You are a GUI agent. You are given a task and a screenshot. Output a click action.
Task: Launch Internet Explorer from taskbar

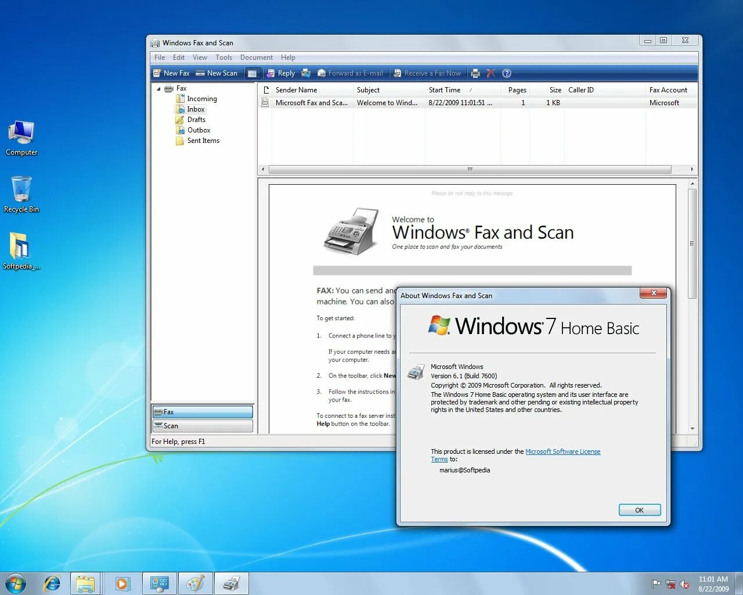point(52,583)
